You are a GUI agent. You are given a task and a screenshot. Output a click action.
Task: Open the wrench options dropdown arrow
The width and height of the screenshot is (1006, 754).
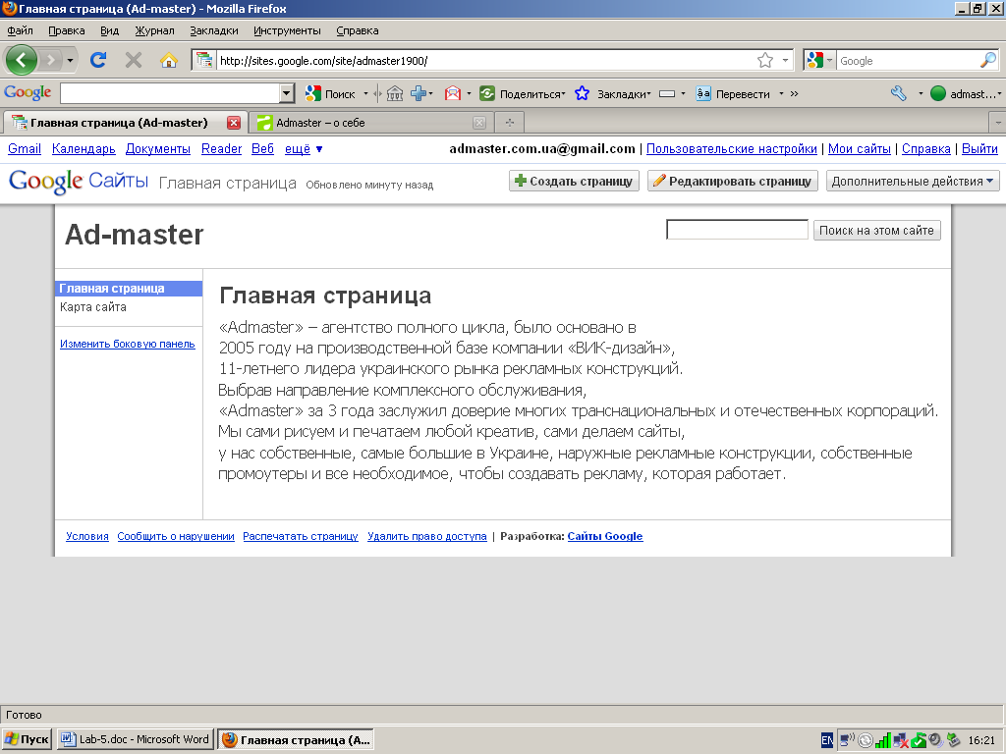920,93
